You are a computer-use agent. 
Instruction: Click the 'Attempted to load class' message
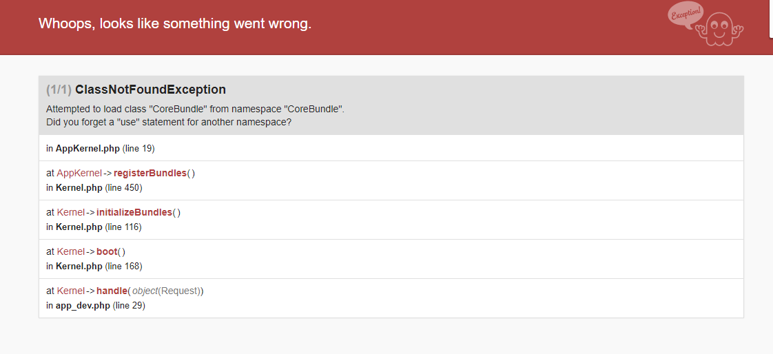(x=195, y=109)
